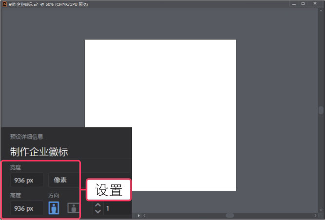Screen dimensions: 325x220
Task: Decrease artboard count with down arrow
Action: (98, 212)
